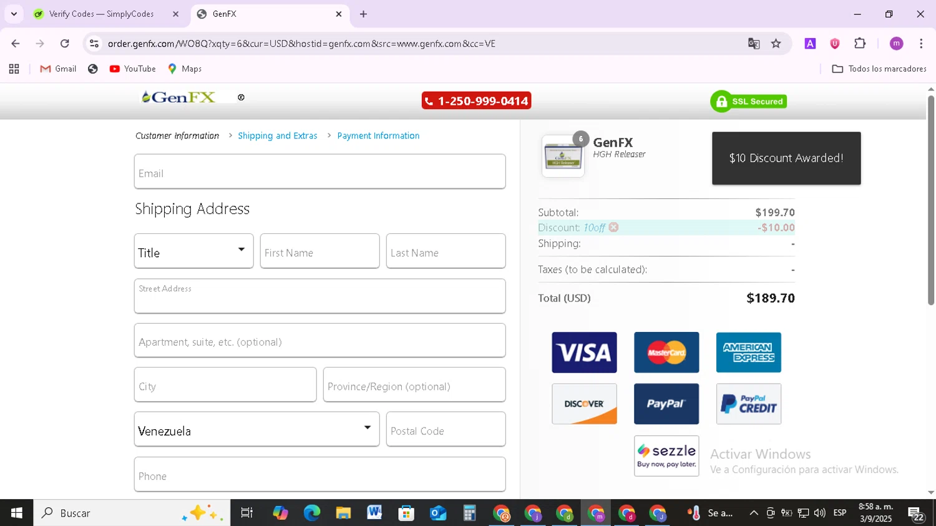This screenshot has width=936, height=526.
Task: Open the Venezuela country dropdown
Action: [x=256, y=429]
